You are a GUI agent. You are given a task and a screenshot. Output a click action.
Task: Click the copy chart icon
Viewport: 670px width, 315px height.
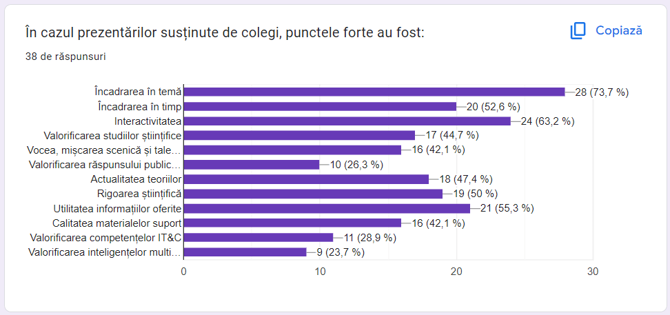tap(578, 31)
